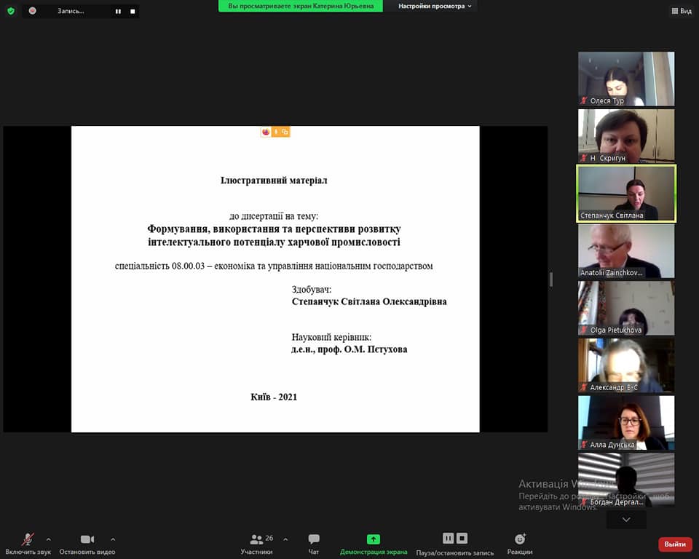
Task: Click the green encryption shield icon
Action: click(x=11, y=11)
